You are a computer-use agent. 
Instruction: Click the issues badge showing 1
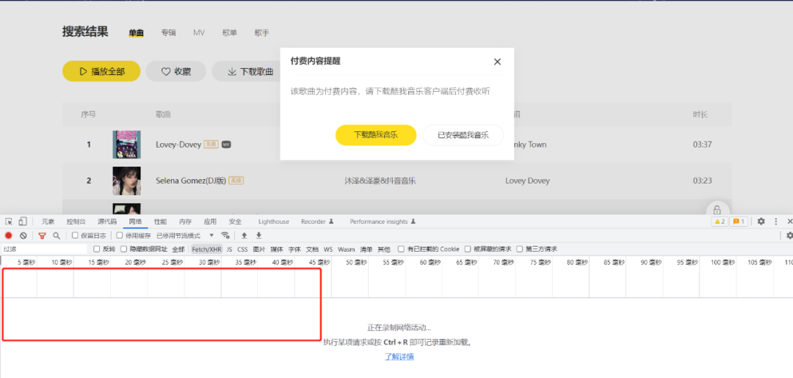click(x=739, y=222)
